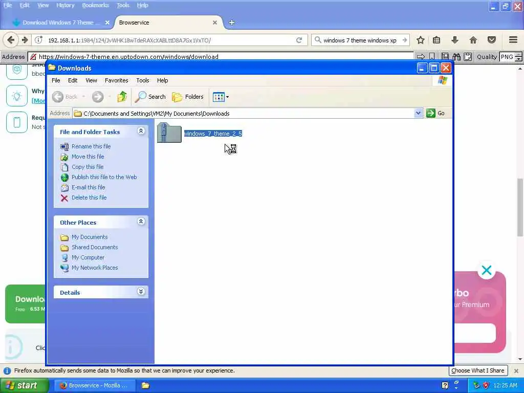This screenshot has width=524, height=393.
Task: Click Move this file
Action: (88, 157)
